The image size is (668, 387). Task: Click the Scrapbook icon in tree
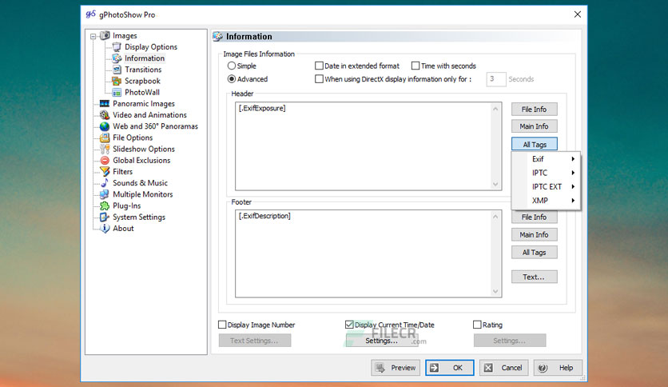point(117,81)
